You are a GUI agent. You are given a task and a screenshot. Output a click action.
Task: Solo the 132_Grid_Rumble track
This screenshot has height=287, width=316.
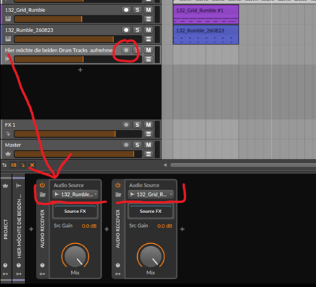tap(137, 10)
